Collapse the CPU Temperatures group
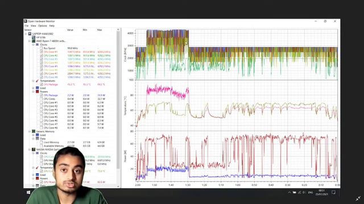The height and width of the screenshot is (204, 364). click(x=33, y=80)
